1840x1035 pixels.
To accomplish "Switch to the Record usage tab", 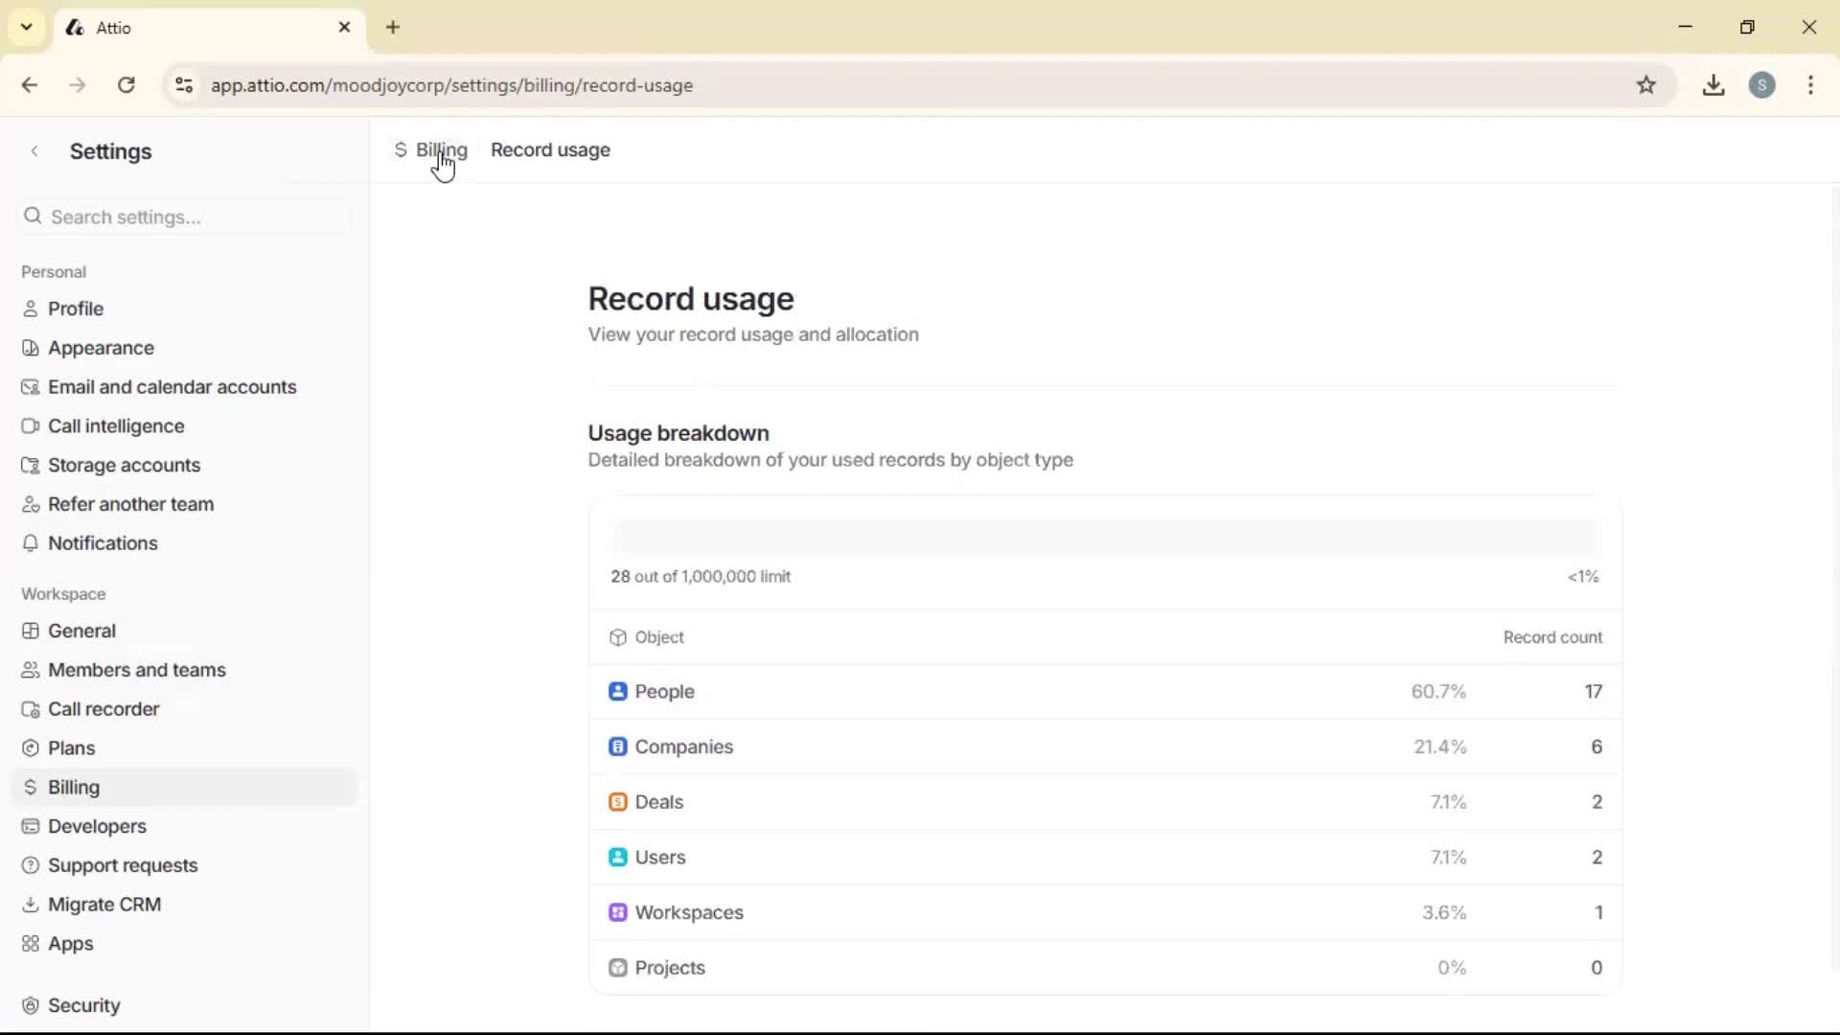I will [550, 149].
